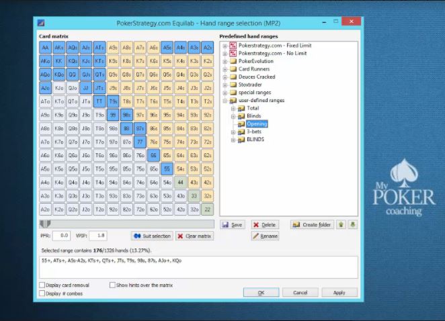
Task: Click the Clear matrix button
Action: [x=195, y=236]
